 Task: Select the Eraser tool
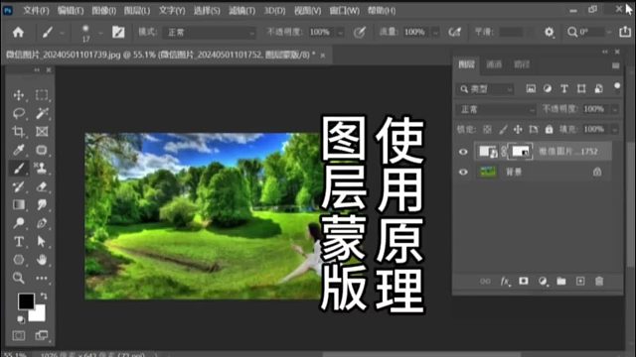[x=42, y=186]
